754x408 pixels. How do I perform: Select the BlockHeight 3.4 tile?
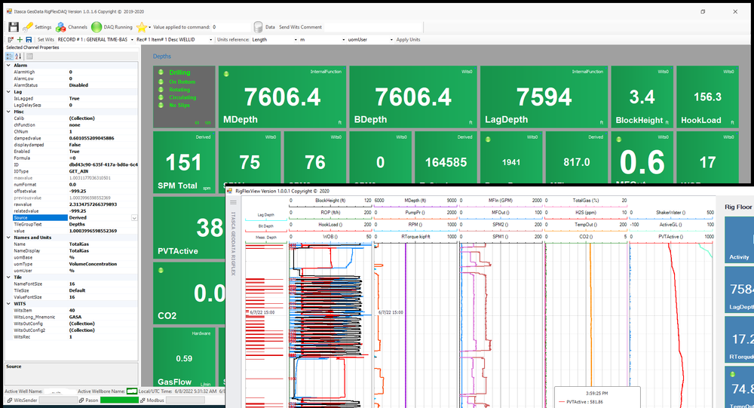click(642, 97)
